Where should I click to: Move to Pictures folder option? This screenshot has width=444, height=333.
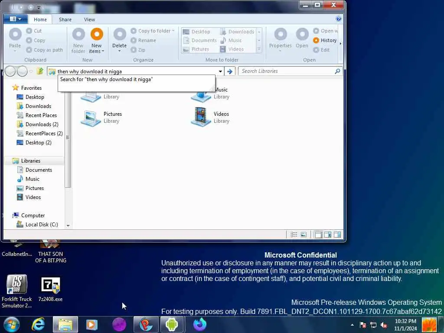[x=196, y=49]
